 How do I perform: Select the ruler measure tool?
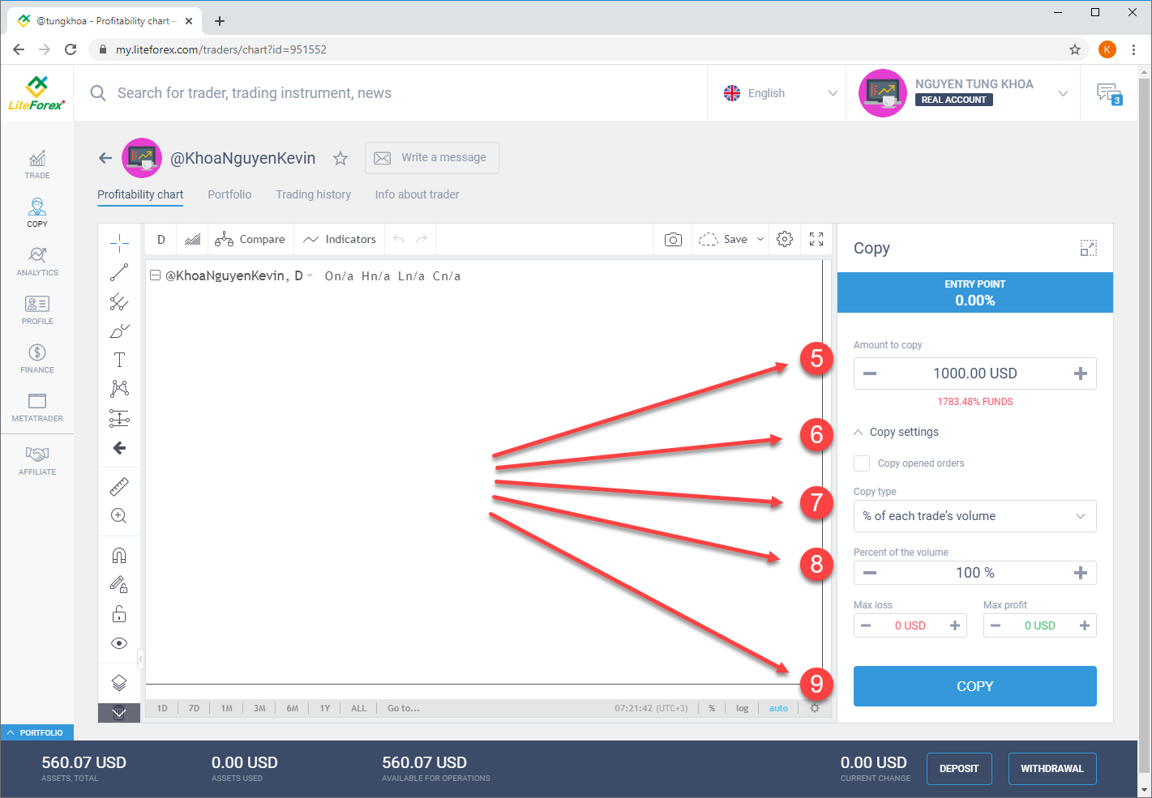tap(119, 487)
